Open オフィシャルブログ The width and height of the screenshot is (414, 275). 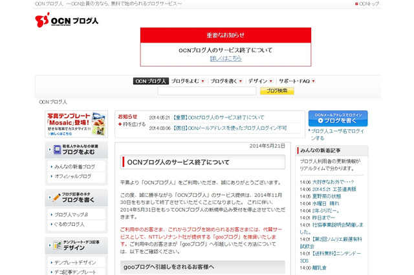(73, 176)
